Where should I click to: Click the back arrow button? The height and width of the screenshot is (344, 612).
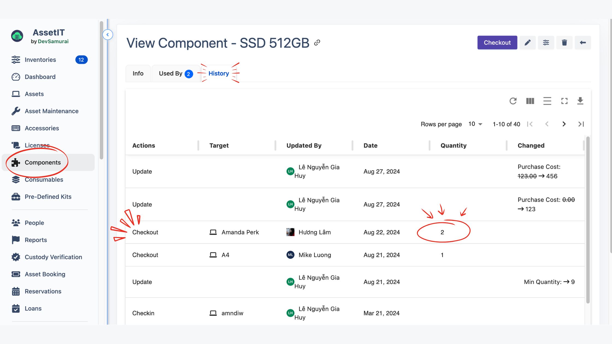pos(582,43)
